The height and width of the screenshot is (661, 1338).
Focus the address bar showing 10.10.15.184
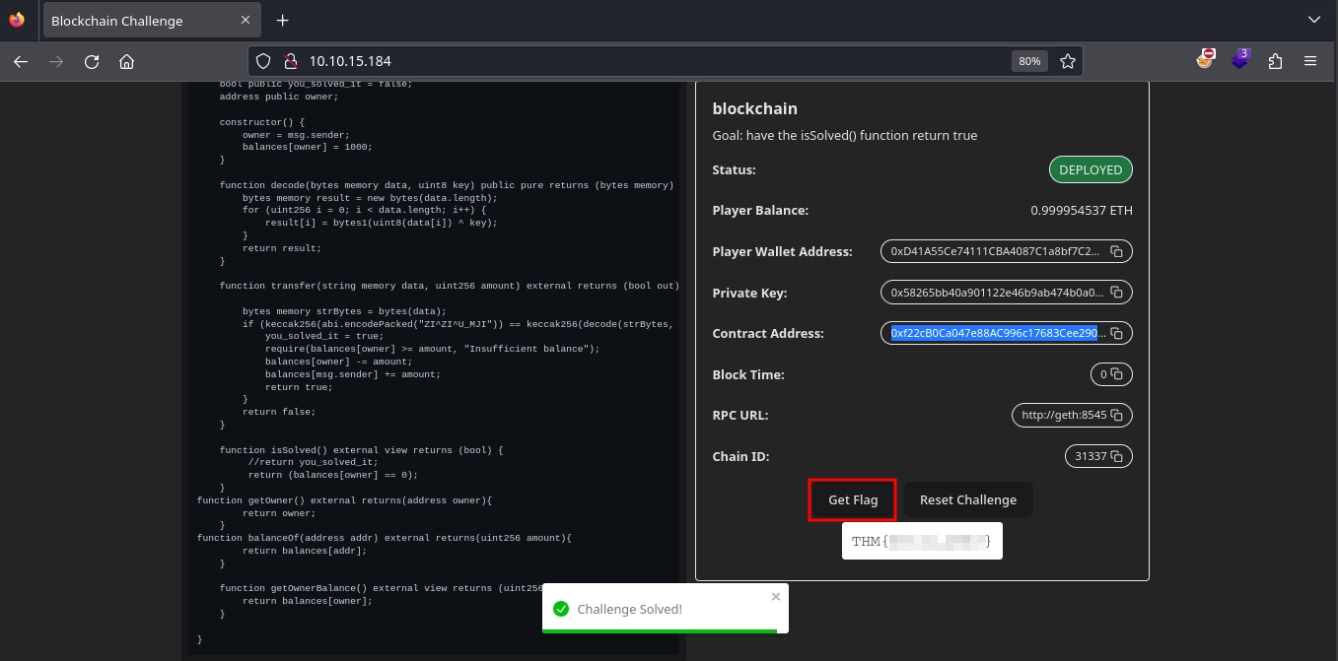(641, 61)
